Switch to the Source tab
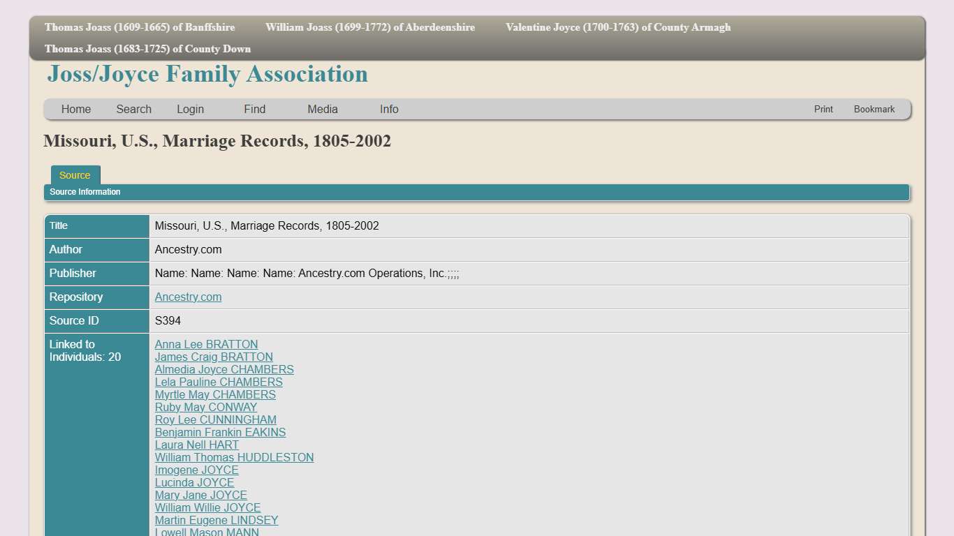Viewport: 954px width, 536px height. click(75, 175)
